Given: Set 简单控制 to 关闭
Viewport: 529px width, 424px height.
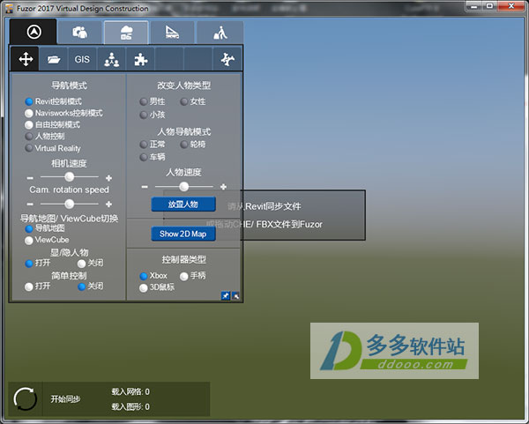Looking at the screenshot, I should pyautogui.click(x=82, y=286).
